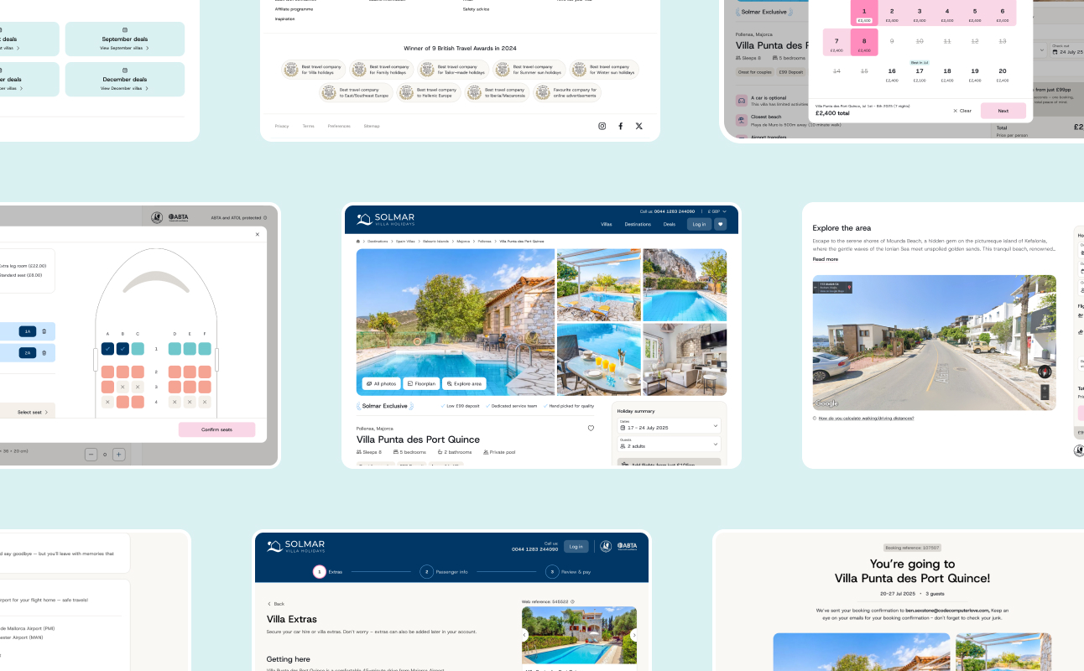Click the ABTA logo on the Villa Extras header
The image size is (1084, 671).
coord(627,546)
